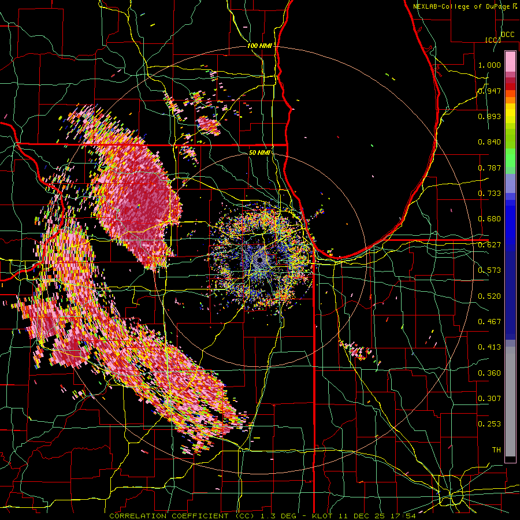Pick the 0.733 scale label
Screen dimensions: 520x520
pos(489,194)
